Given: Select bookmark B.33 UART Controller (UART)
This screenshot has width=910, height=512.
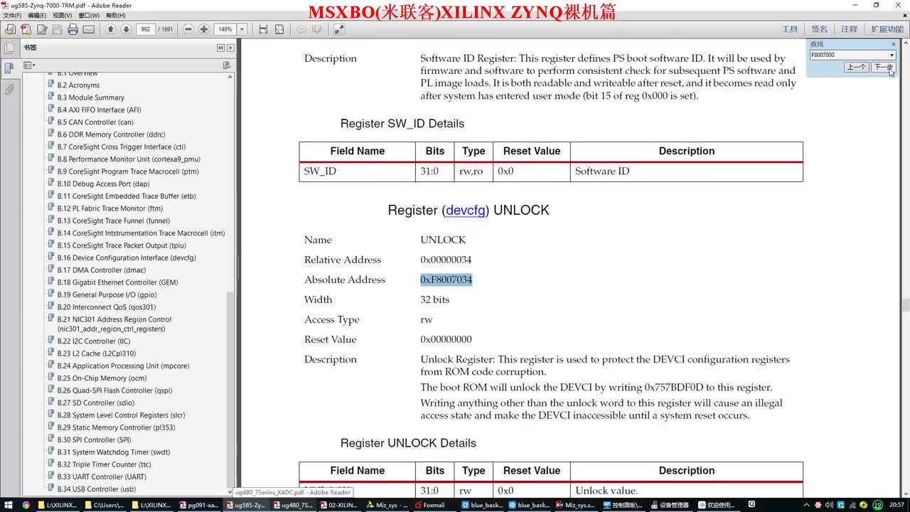Looking at the screenshot, I should coord(102,476).
